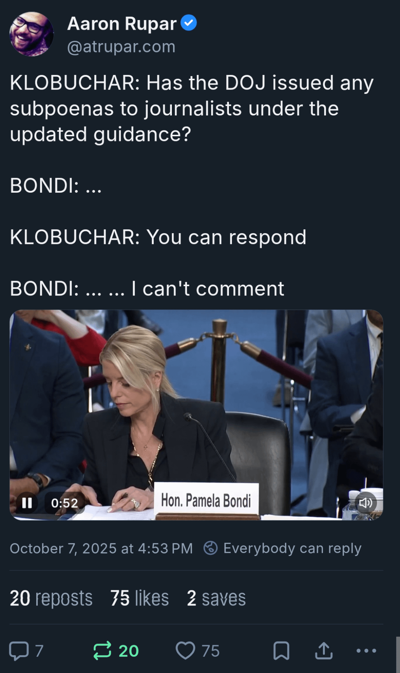400x673 pixels.
Task: Click the 0:52 video time indicator
Action: point(65,503)
